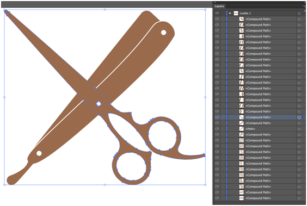Hide the topmost Compound Path under Livello 1
This screenshot has height=206, width=307.
click(217, 19)
